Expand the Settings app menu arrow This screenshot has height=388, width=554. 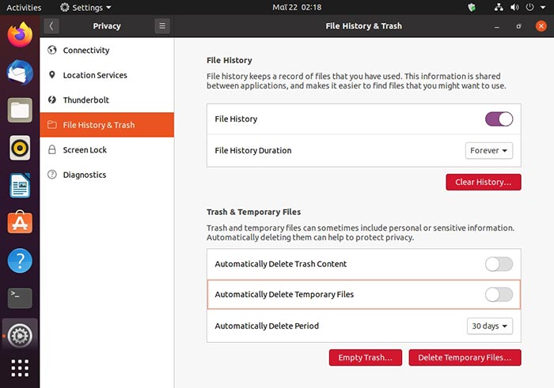(x=108, y=7)
